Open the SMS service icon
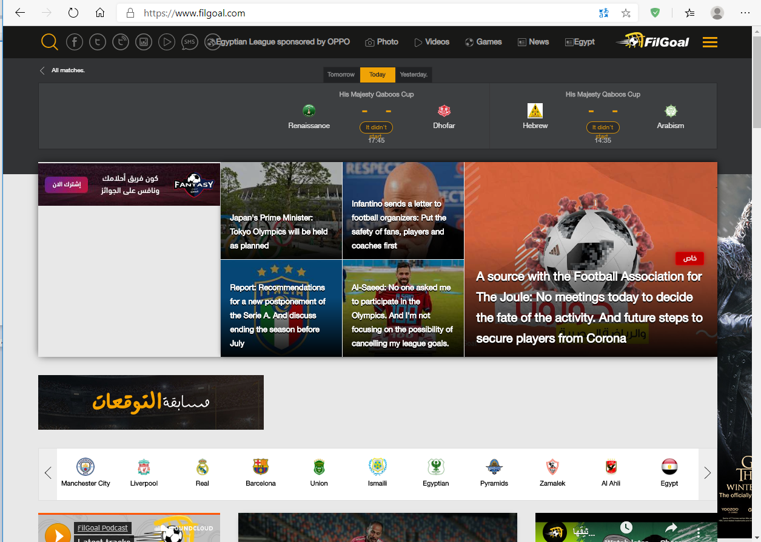The image size is (761, 542). click(x=190, y=42)
